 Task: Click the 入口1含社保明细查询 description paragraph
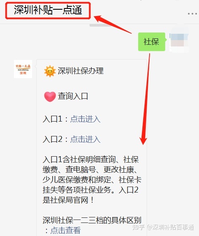(92, 180)
